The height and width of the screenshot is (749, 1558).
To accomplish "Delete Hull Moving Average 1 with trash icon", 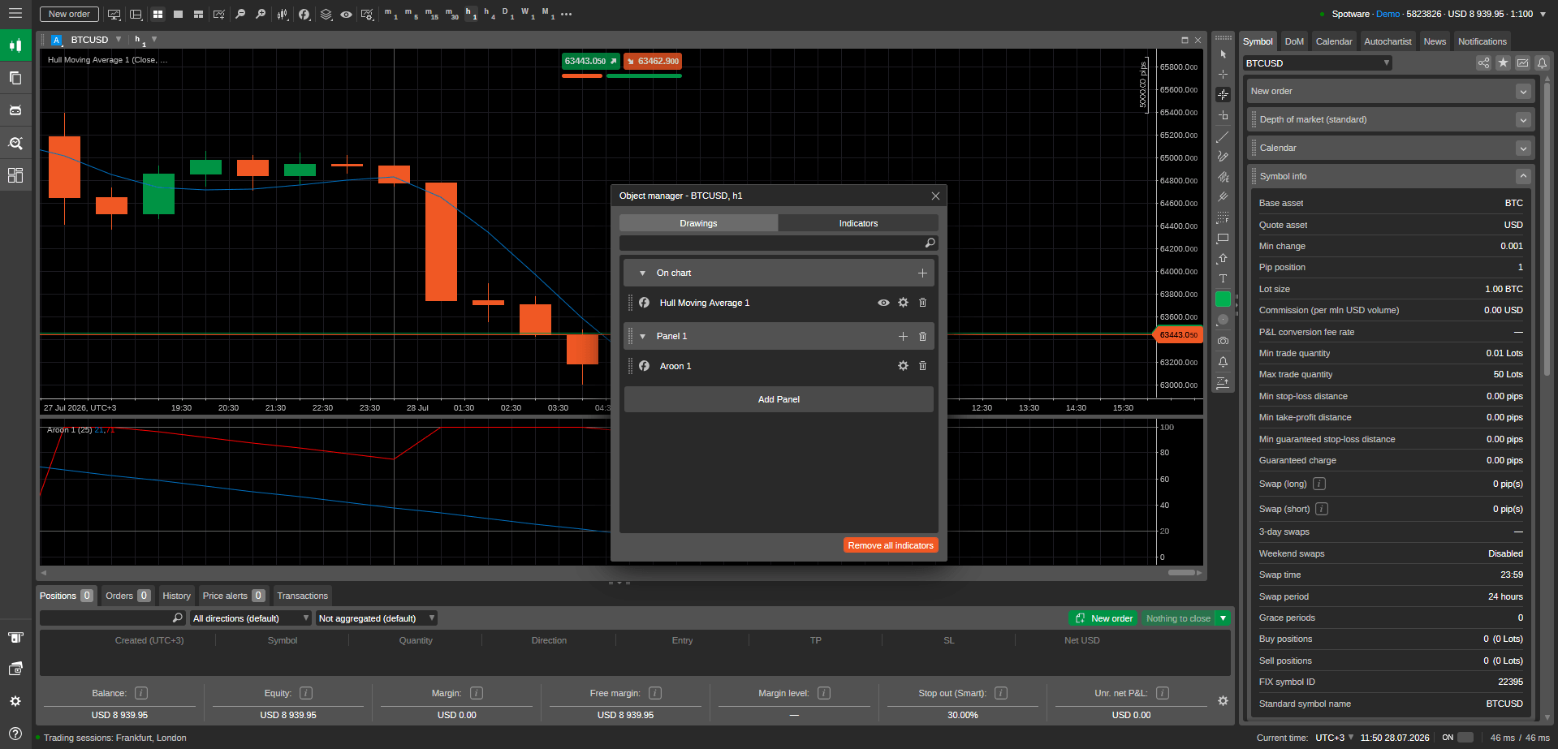I will tap(922, 303).
